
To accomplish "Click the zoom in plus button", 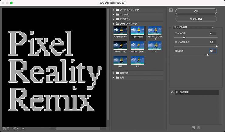I will [x=8, y=129].
